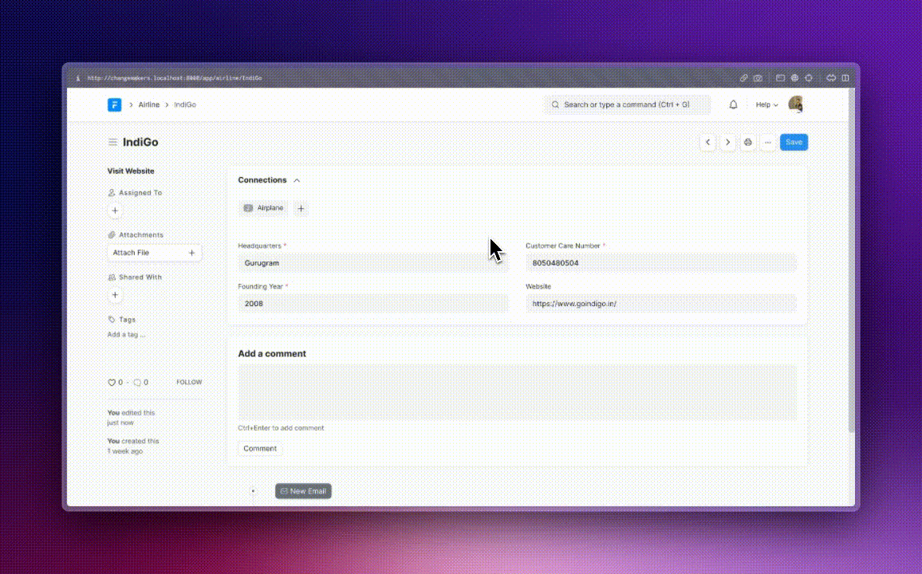Click the IndiGo page title

(x=140, y=142)
